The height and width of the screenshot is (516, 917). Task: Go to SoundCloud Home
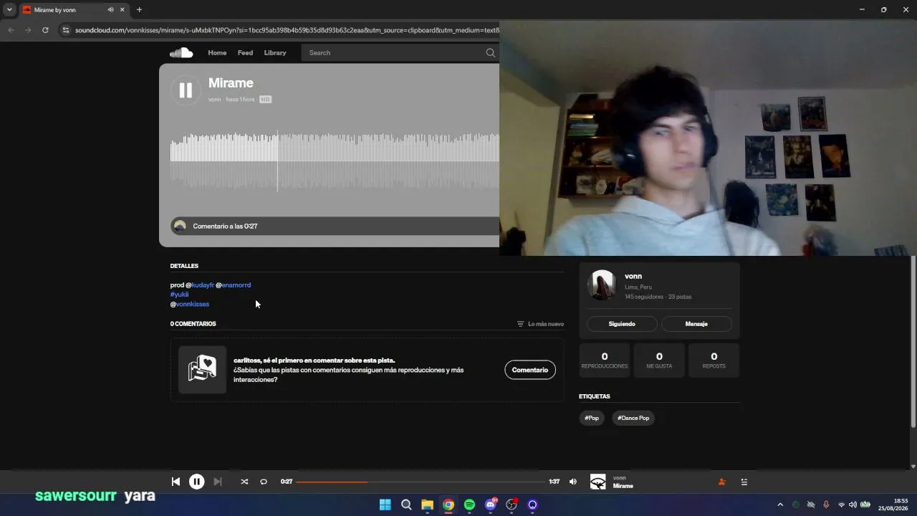tap(217, 52)
